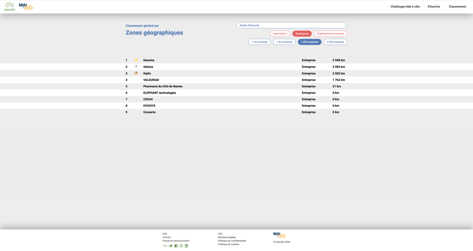Go to the S'inscrire page

[434, 7]
